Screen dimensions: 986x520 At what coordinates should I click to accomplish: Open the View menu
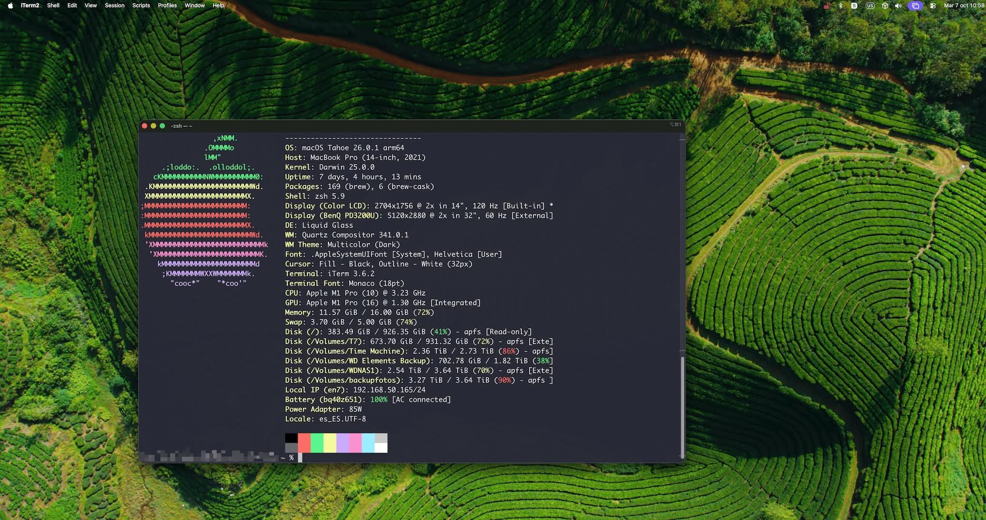click(91, 5)
